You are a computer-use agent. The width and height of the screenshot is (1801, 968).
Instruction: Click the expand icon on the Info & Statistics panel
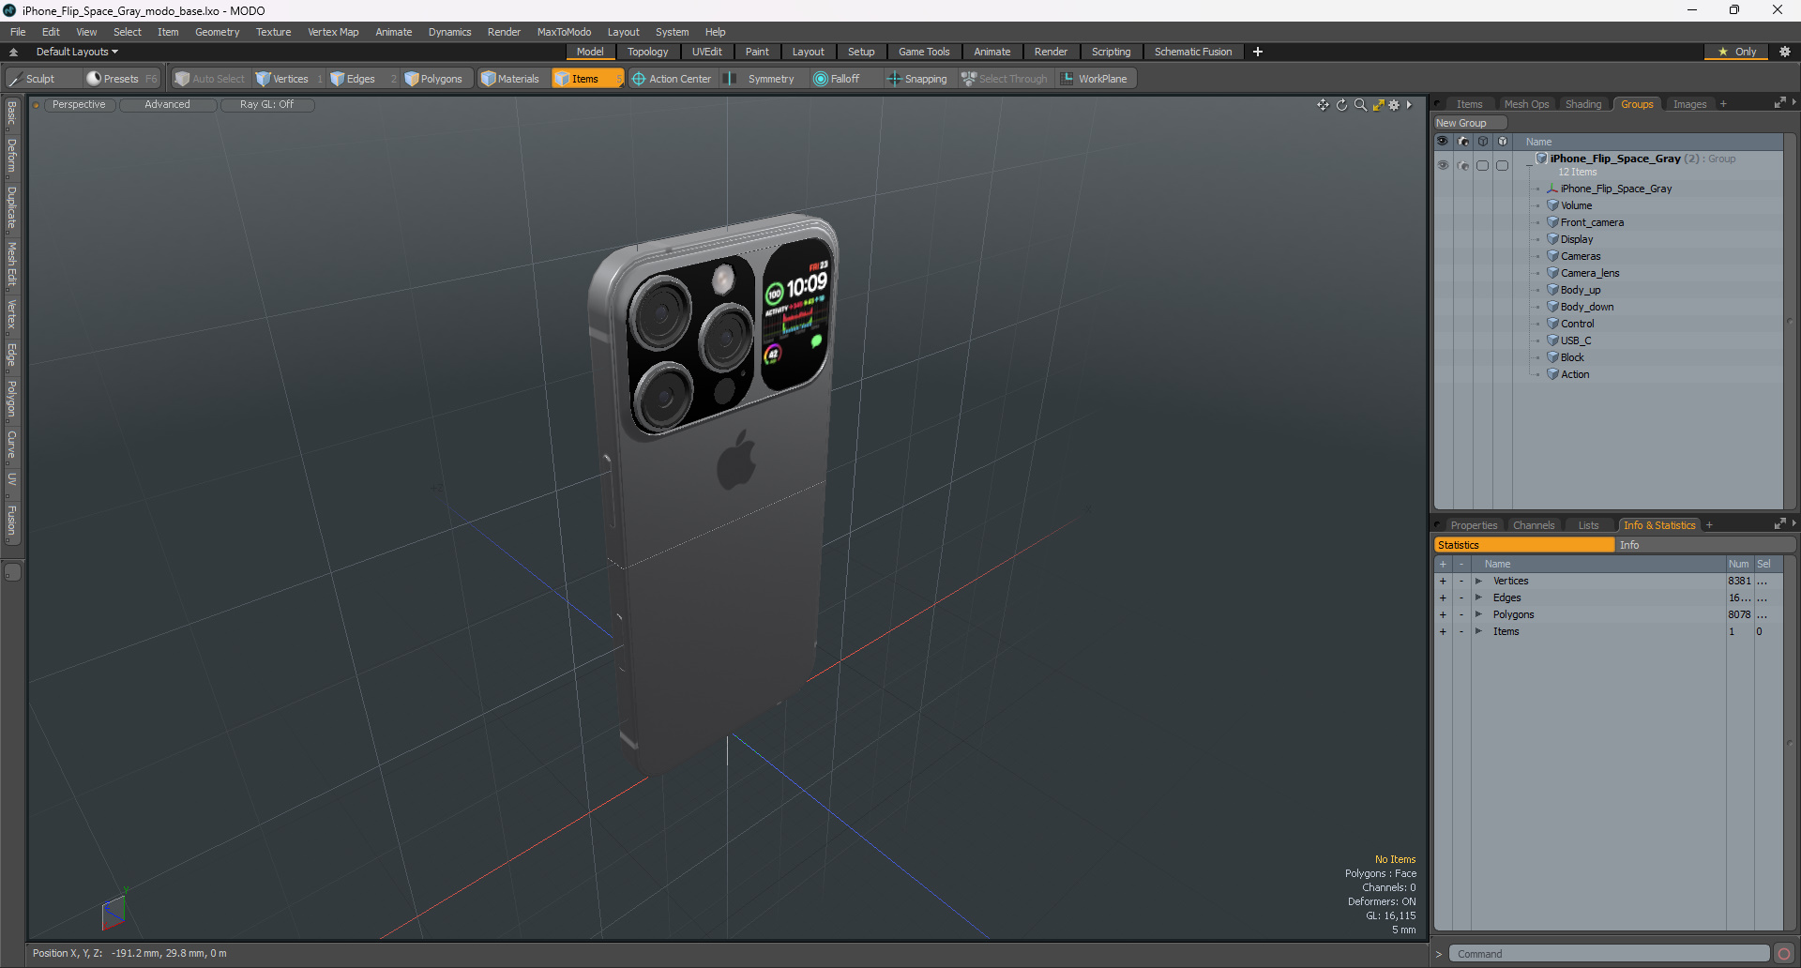pyautogui.click(x=1779, y=523)
